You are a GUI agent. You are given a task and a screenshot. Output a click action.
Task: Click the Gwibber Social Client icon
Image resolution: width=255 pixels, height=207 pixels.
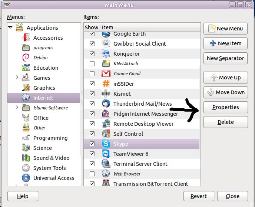coord(106,43)
